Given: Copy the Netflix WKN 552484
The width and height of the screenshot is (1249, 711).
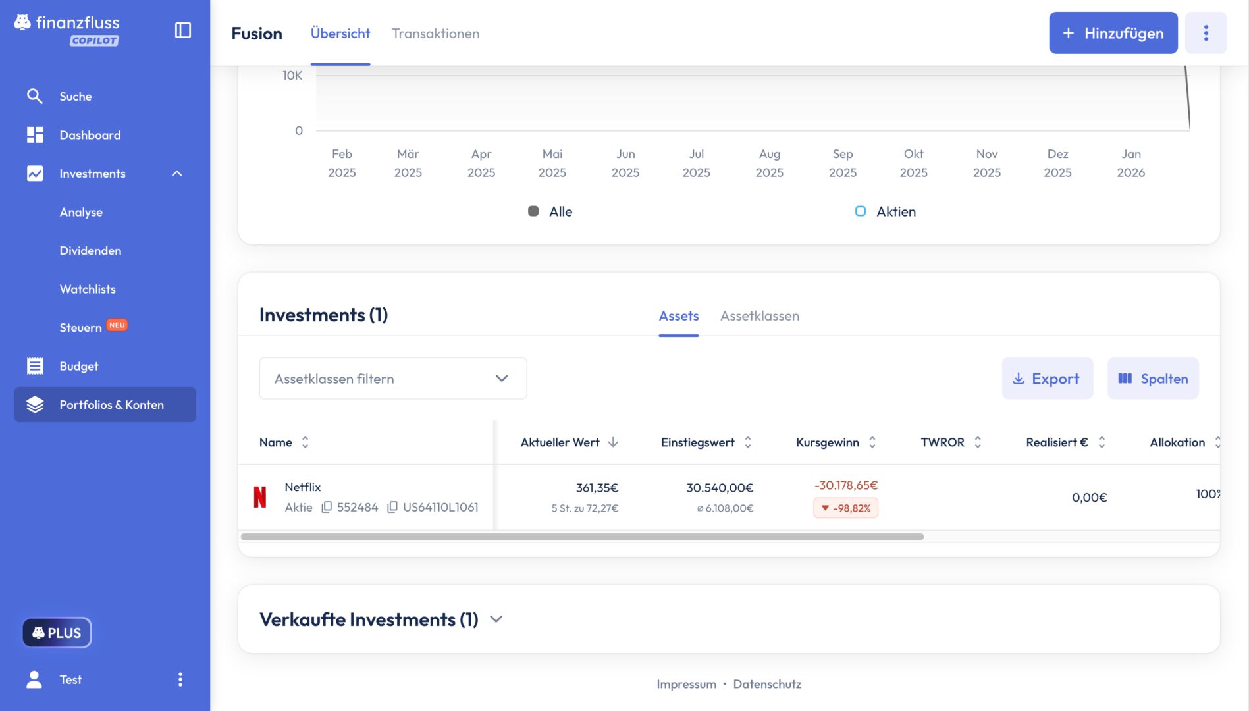Looking at the screenshot, I should pyautogui.click(x=327, y=507).
